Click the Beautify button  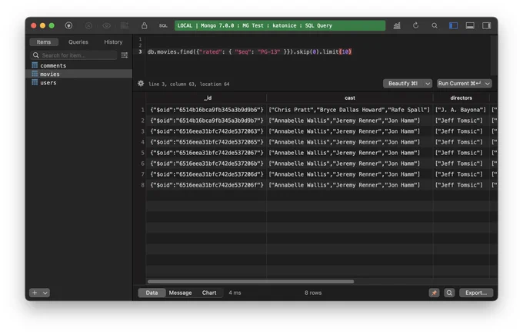point(403,84)
